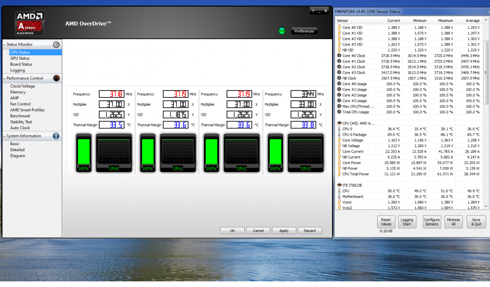
Task: Open OverDrive help question mark
Action: point(313,11)
